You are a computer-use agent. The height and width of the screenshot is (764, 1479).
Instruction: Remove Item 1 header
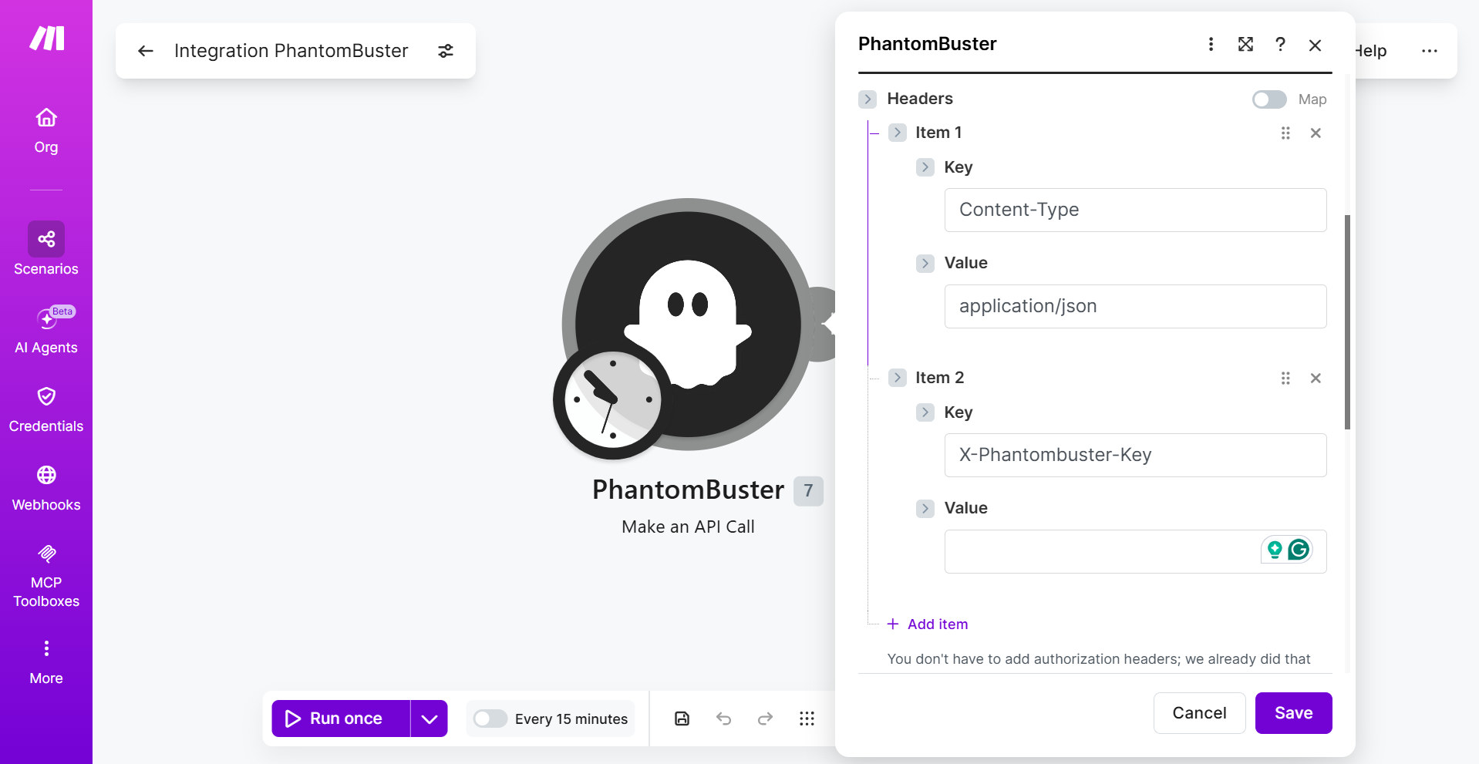pyautogui.click(x=1316, y=133)
